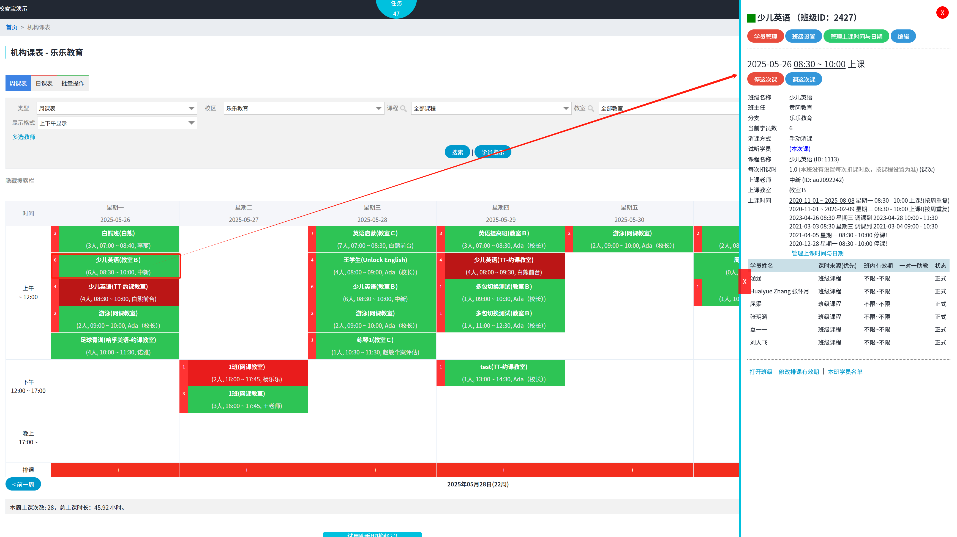Click 试用助手(切换帐号) button at bottom
Viewport: 957px width, 537px height.
pos(372,535)
